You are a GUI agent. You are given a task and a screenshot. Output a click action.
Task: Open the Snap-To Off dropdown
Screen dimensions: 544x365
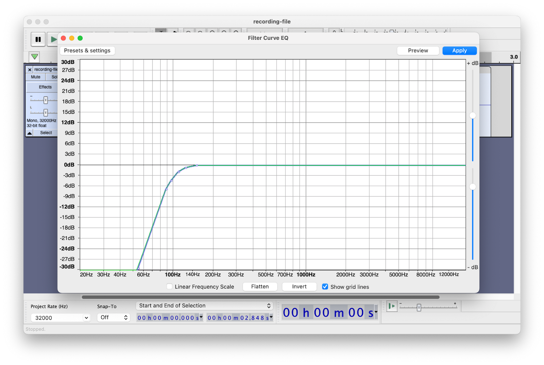tap(114, 317)
